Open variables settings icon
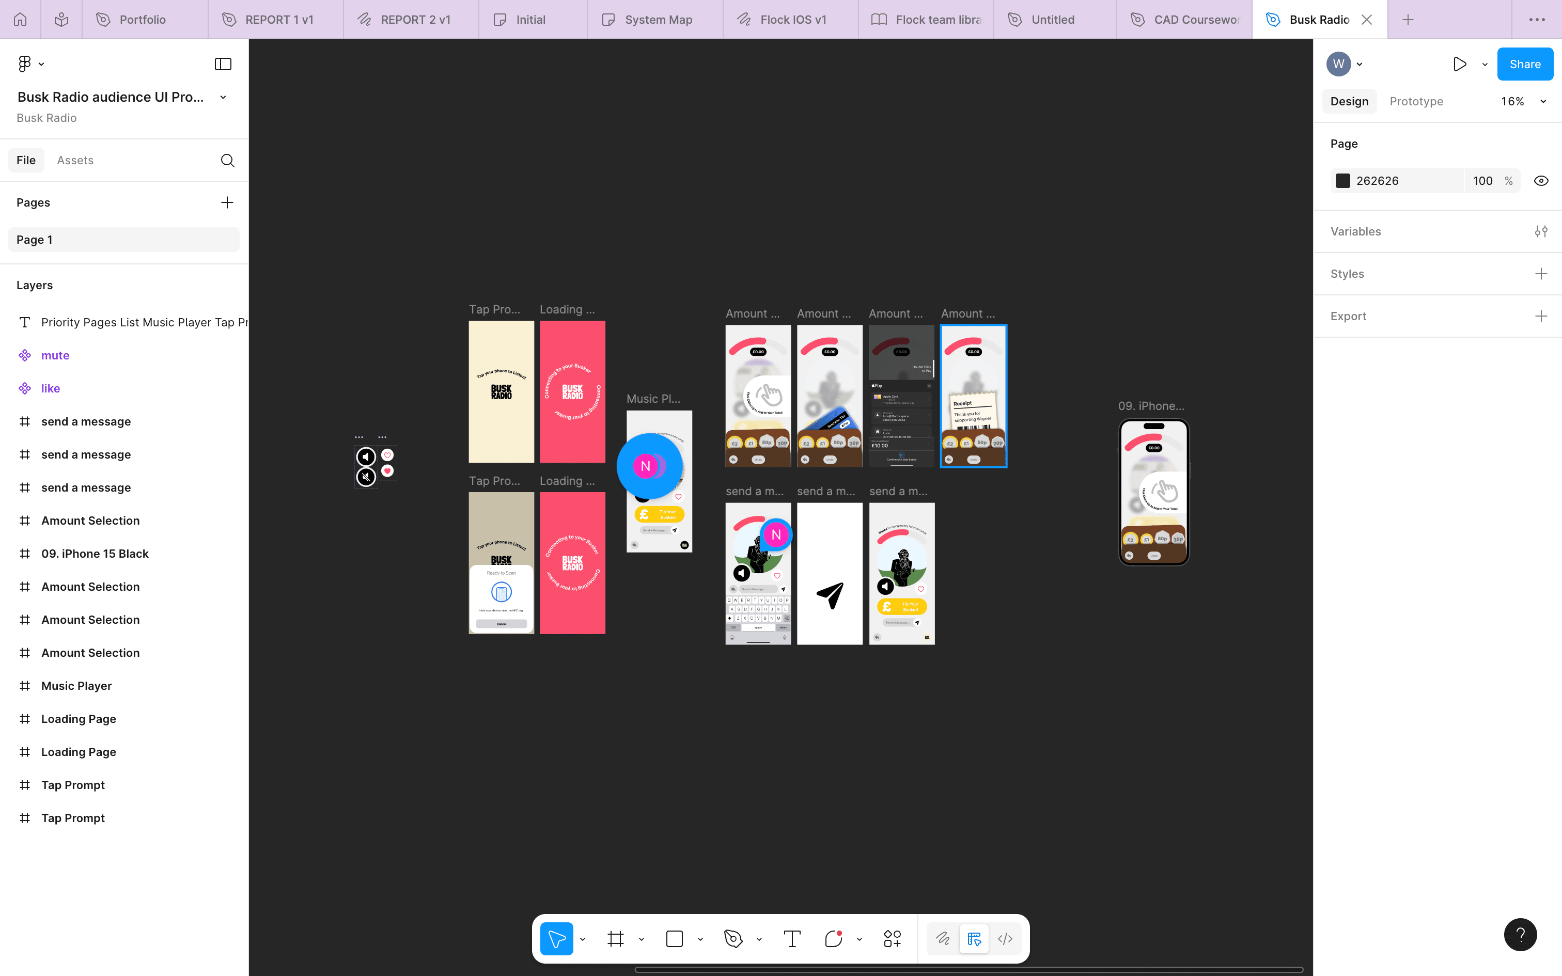Image resolution: width=1562 pixels, height=976 pixels. coord(1541,231)
